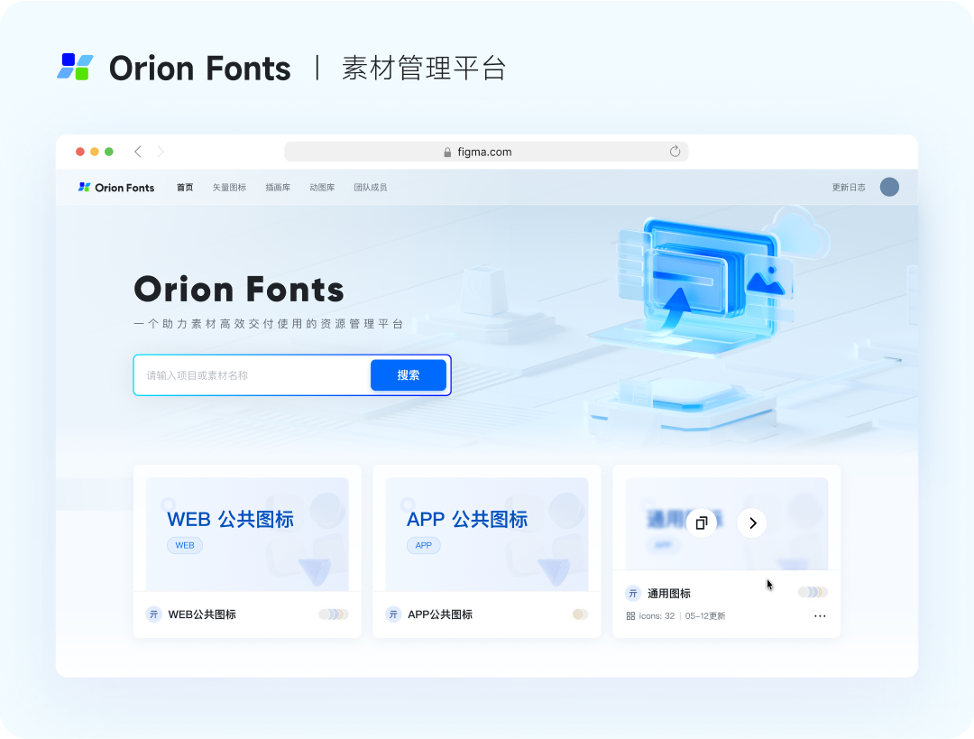This screenshot has height=739, width=974.
Task: Click member avatars on 通用图标 card
Action: (x=813, y=592)
